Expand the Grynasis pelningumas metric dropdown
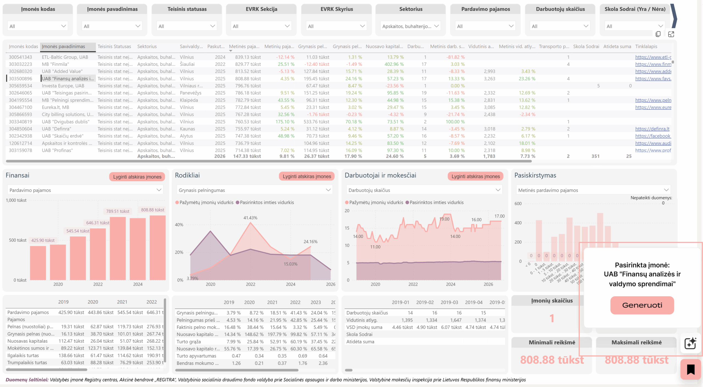 coord(255,190)
